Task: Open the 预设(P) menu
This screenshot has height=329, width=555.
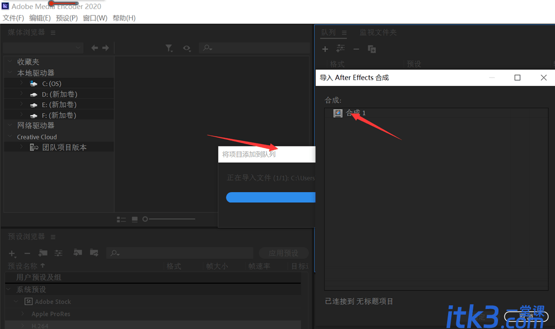Action: click(x=67, y=18)
